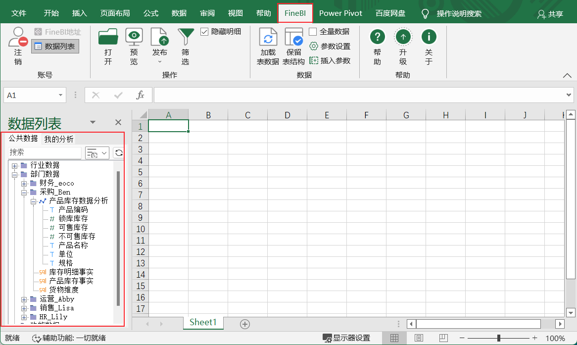
Task: Switch to the 百度网盘 tab
Action: point(390,14)
